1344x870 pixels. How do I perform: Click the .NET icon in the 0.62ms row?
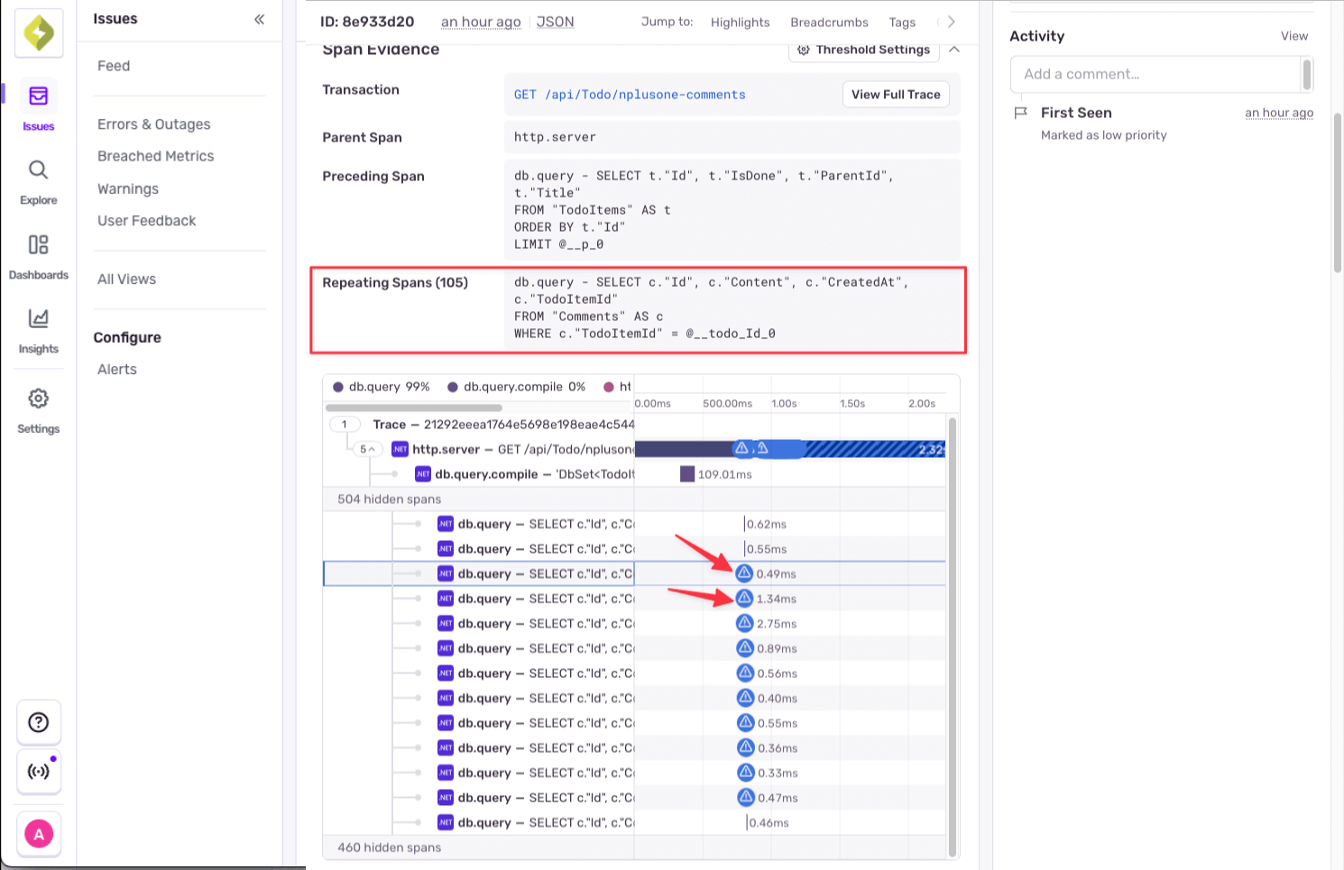point(445,524)
